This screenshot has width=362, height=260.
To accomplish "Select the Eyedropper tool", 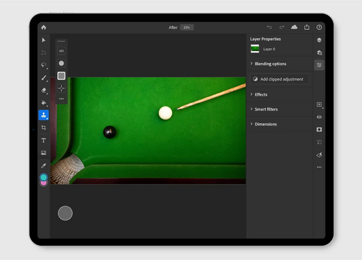I will tap(43, 166).
